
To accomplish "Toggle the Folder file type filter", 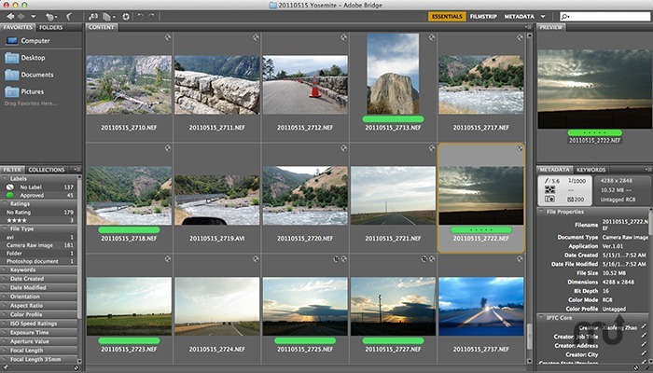I will coord(39,253).
